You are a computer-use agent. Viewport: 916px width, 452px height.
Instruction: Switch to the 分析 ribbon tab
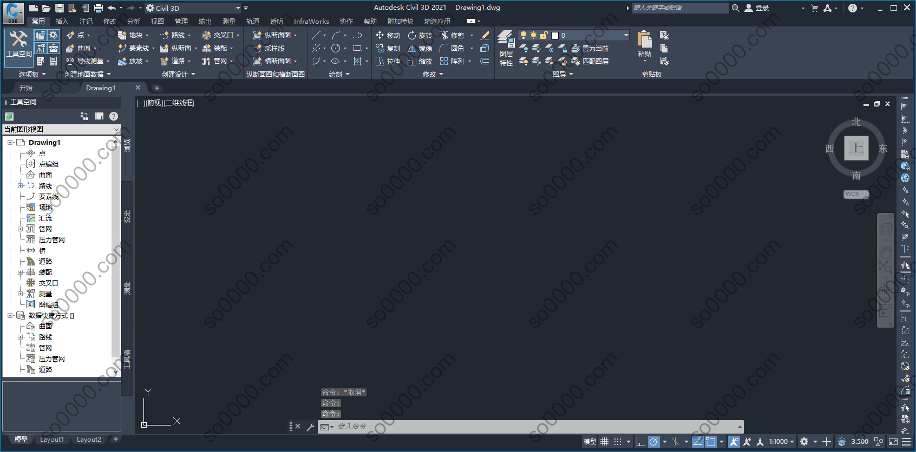[x=134, y=21]
